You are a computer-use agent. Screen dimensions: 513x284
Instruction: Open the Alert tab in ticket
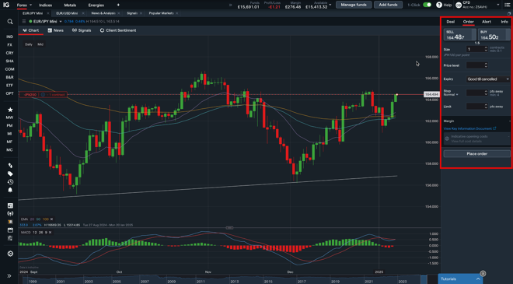[487, 22]
